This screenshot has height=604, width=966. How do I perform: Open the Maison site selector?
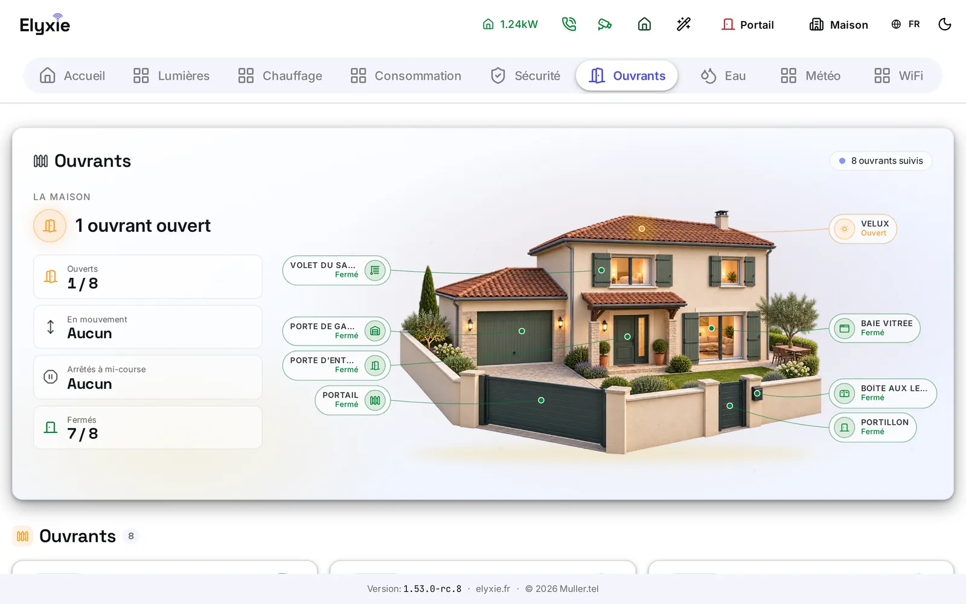pos(839,24)
